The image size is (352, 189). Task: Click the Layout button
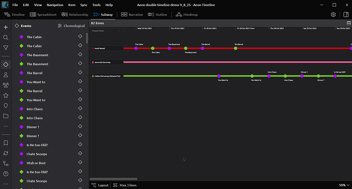point(100,185)
